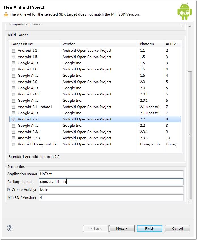Open the Samples dropdown
This screenshot has width=197, height=240.
(x=103, y=24)
